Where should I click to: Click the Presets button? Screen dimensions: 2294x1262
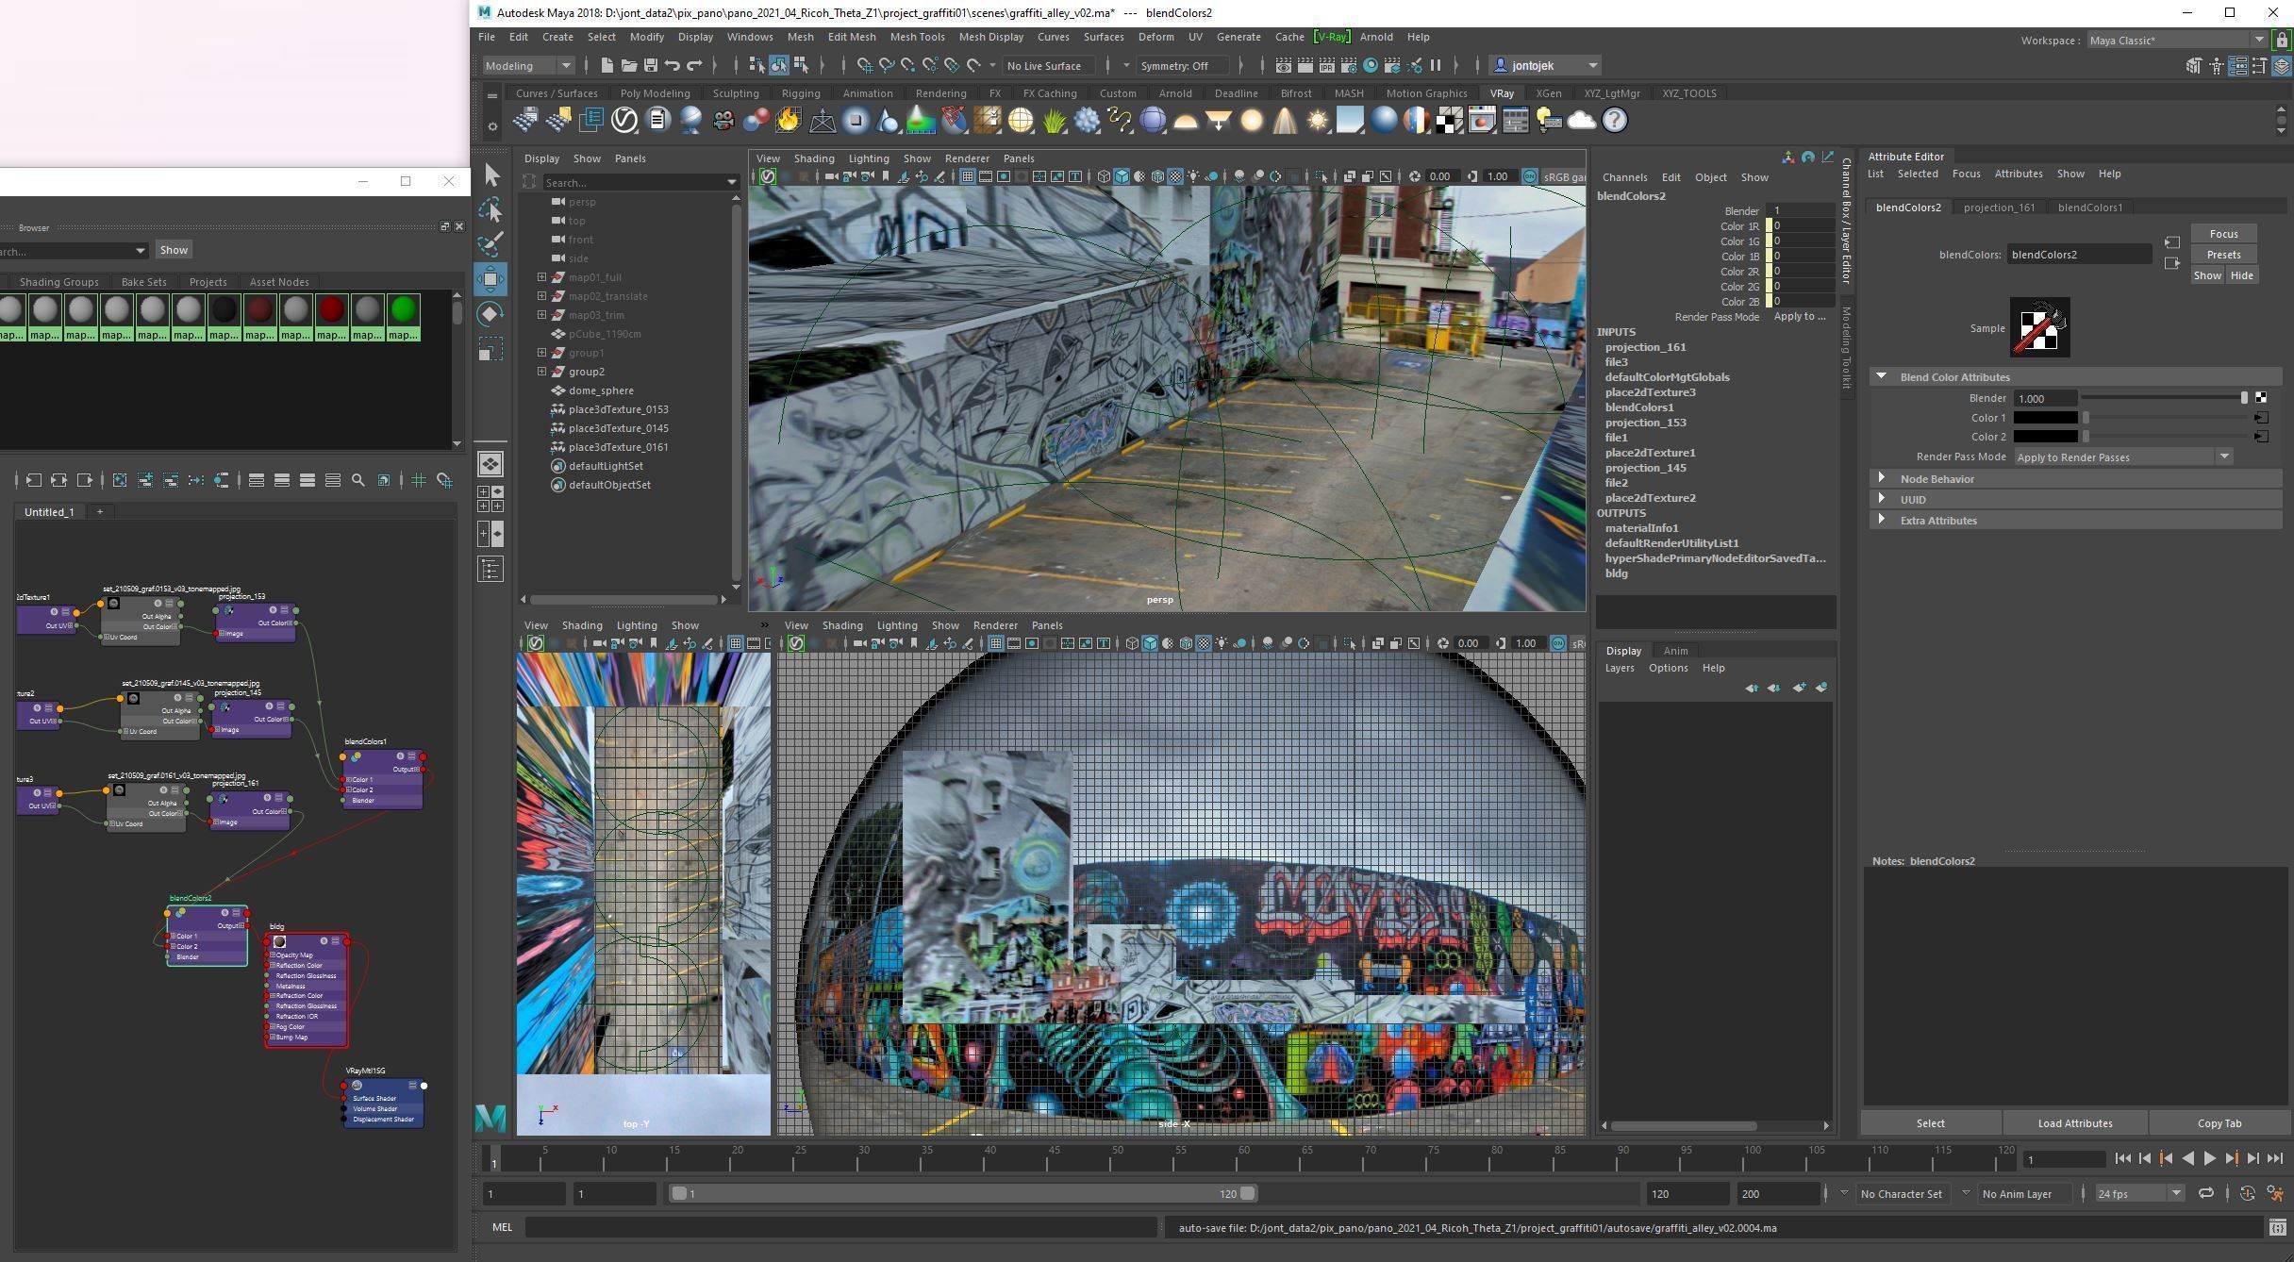(2223, 255)
